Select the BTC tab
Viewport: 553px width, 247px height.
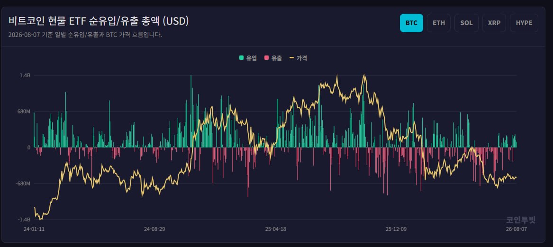click(x=411, y=23)
